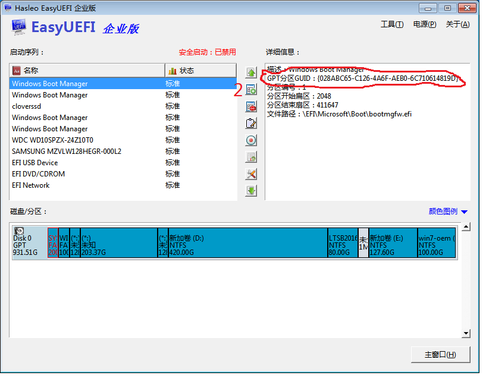Open the 关于(A) menu

click(457, 24)
